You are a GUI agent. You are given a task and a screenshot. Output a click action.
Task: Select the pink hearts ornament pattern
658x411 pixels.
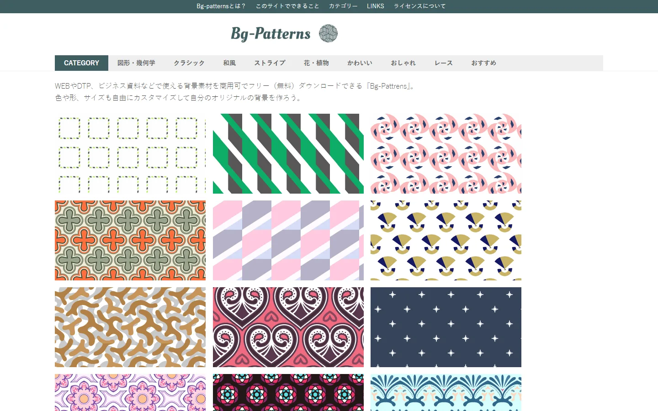point(288,327)
